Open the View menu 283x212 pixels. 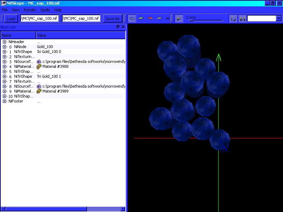tap(16, 10)
